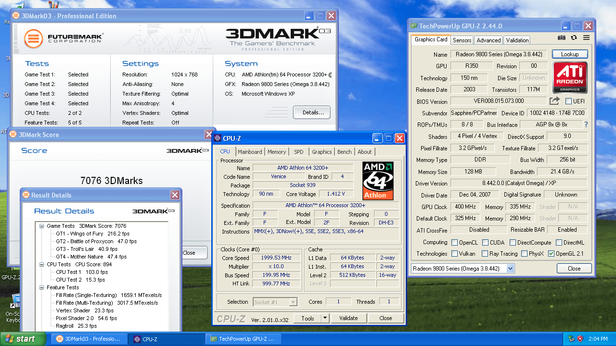Toggle the DirectML checkbox
Image resolution: width=616 pixels, height=346 pixels.
[560, 243]
